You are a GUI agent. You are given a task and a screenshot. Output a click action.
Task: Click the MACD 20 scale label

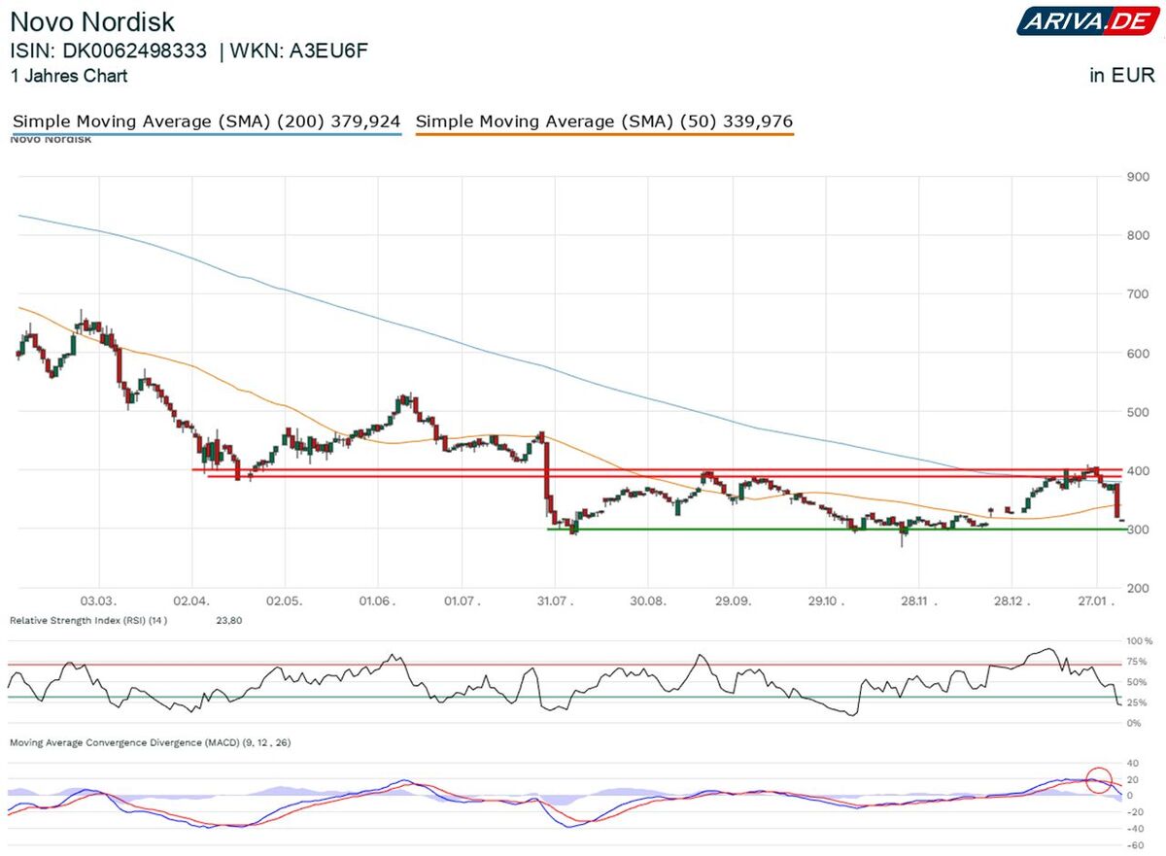pos(1132,778)
